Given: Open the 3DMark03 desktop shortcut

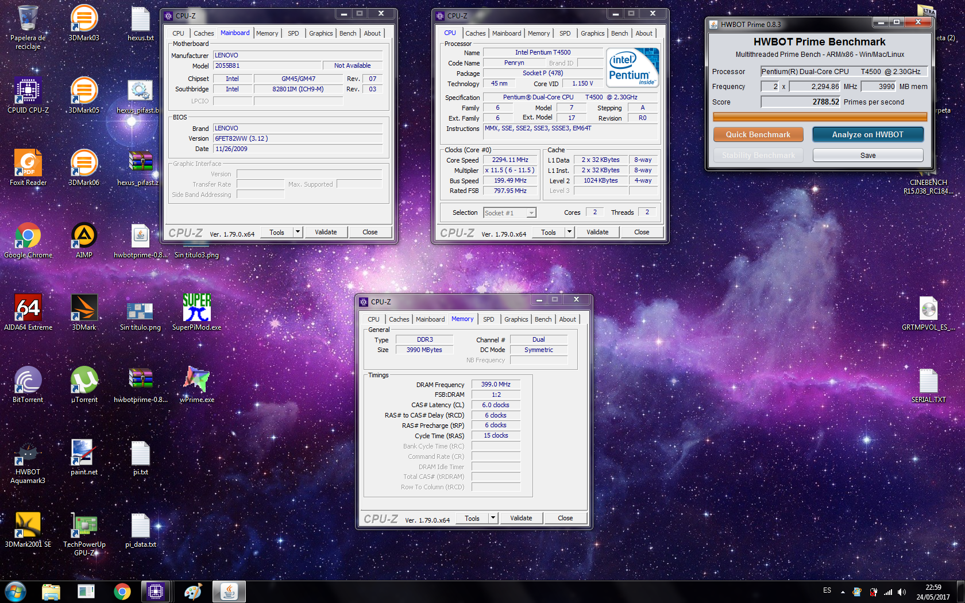Looking at the screenshot, I should click(x=84, y=23).
